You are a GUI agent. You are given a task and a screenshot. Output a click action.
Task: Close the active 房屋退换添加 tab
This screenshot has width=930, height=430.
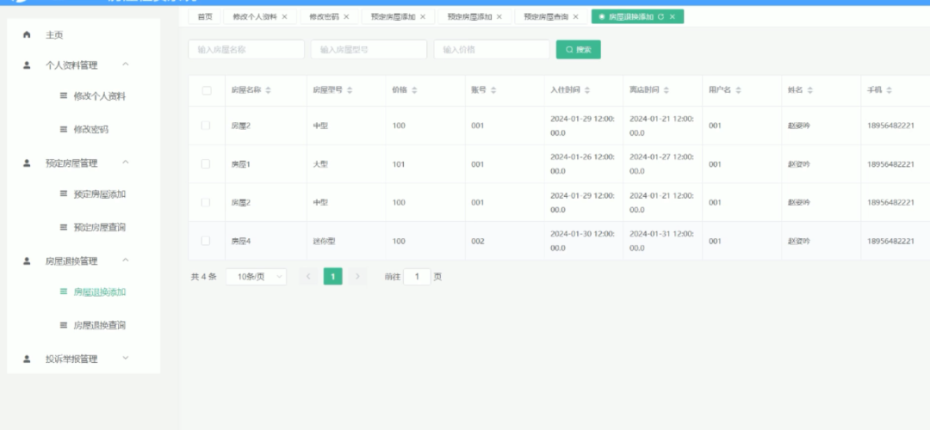point(673,16)
